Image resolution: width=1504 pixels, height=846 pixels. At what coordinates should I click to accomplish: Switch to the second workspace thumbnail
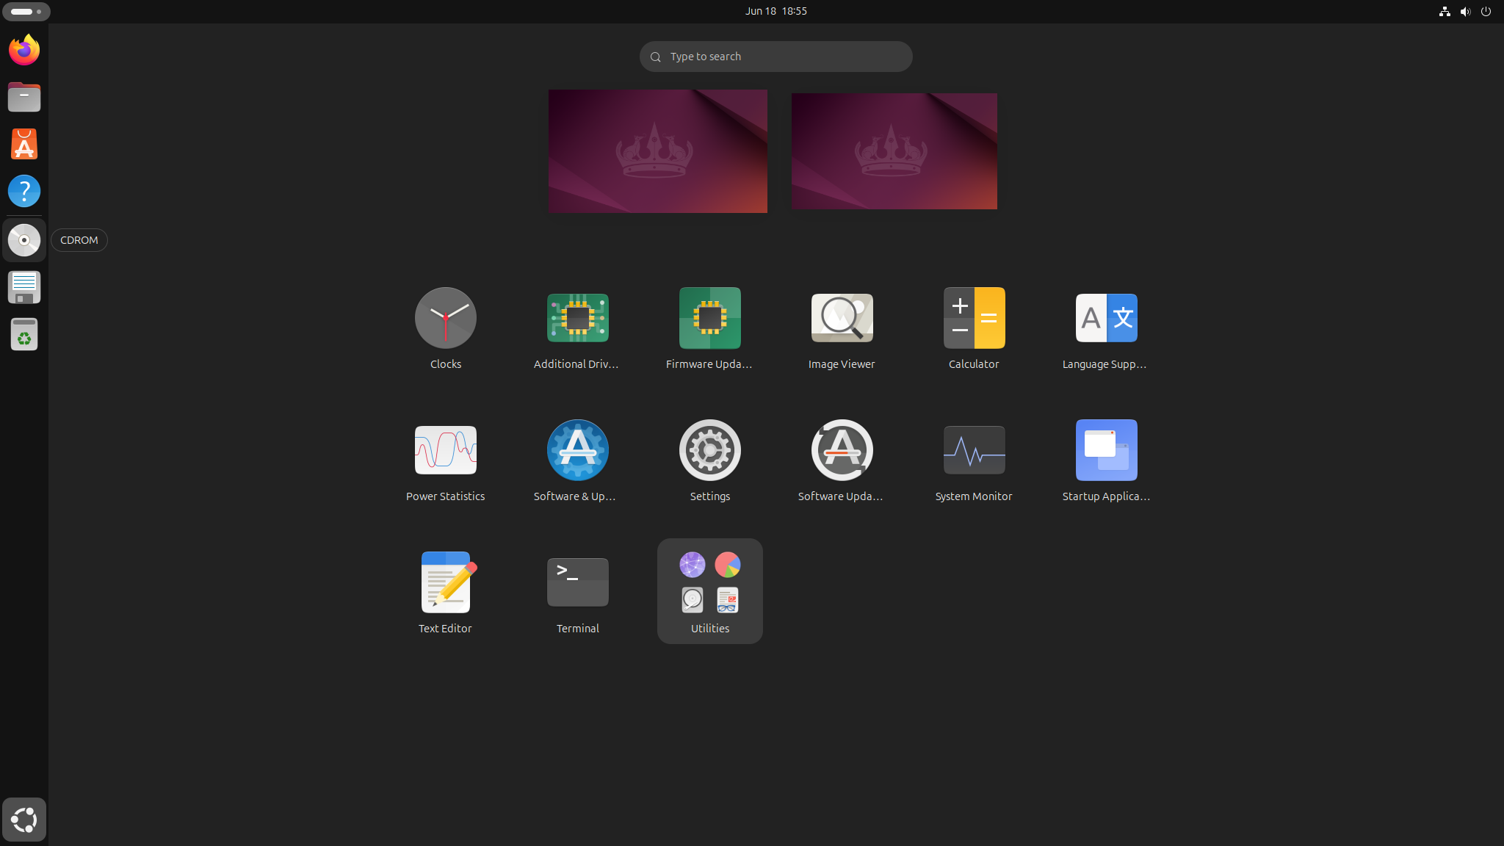(894, 151)
